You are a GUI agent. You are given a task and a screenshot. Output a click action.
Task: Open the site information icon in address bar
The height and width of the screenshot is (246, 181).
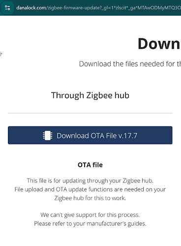7,8
